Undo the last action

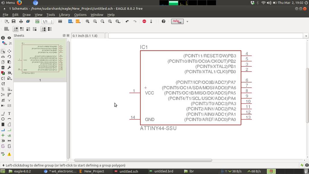pyautogui.click(x=127, y=21)
